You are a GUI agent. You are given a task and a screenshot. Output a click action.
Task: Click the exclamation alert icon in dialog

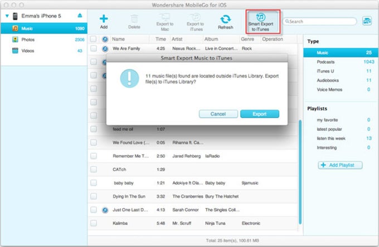[129, 78]
